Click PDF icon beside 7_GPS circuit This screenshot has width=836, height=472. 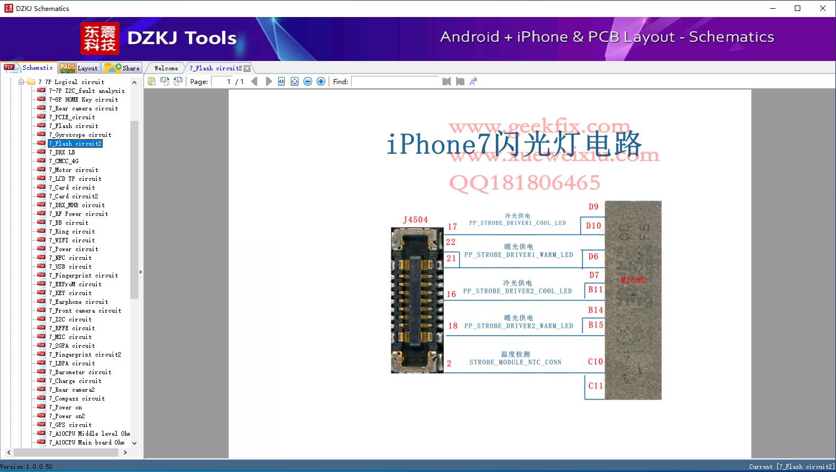point(41,424)
